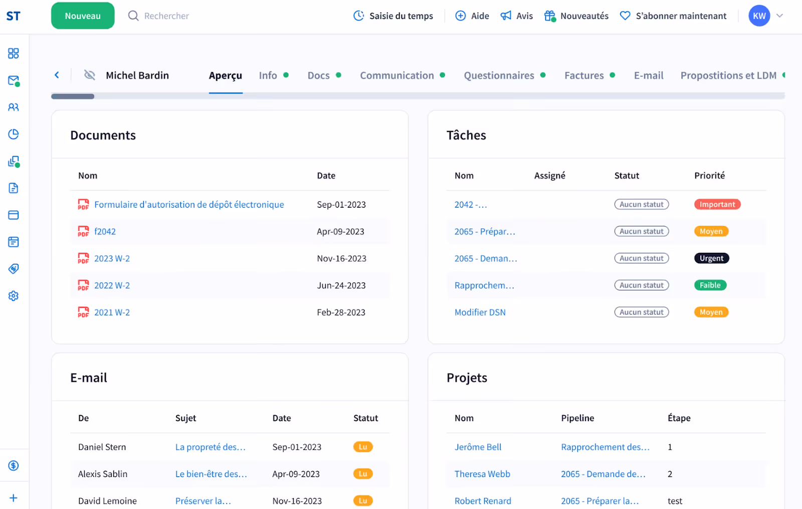The width and height of the screenshot is (802, 509).
Task: Open Le bien-être des… email subject
Action: point(211,474)
